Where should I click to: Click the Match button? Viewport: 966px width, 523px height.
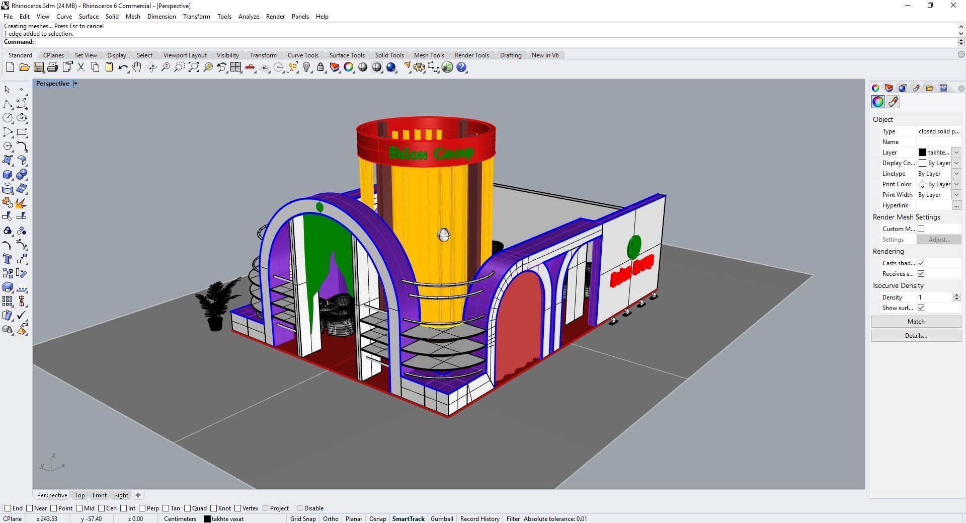pyautogui.click(x=916, y=322)
